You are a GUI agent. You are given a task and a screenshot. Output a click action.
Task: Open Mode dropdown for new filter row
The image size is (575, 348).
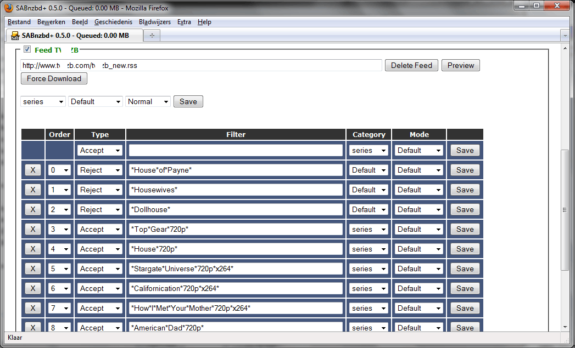coord(419,150)
